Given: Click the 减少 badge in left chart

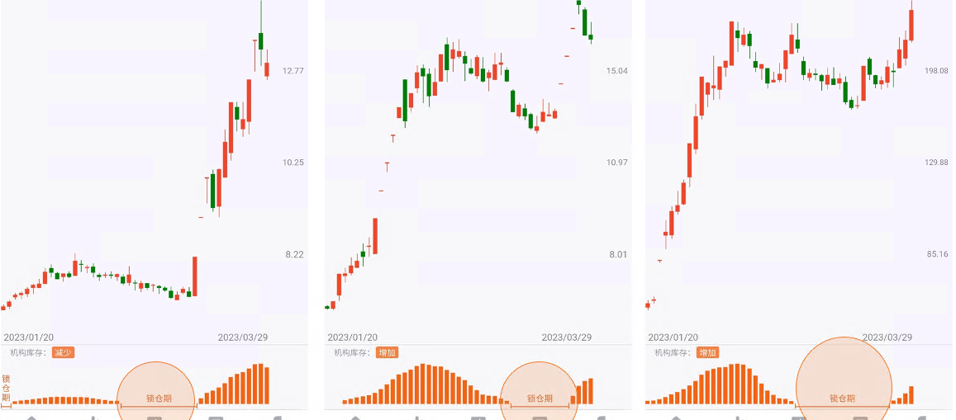Looking at the screenshot, I should point(63,352).
